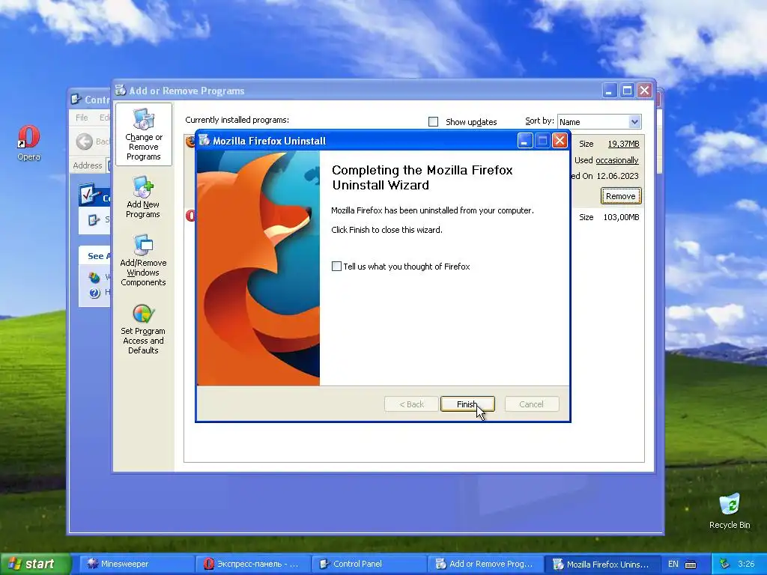Viewport: 767px width, 575px height.
Task: Open Add New Programs sidebar icon
Action: (143, 197)
